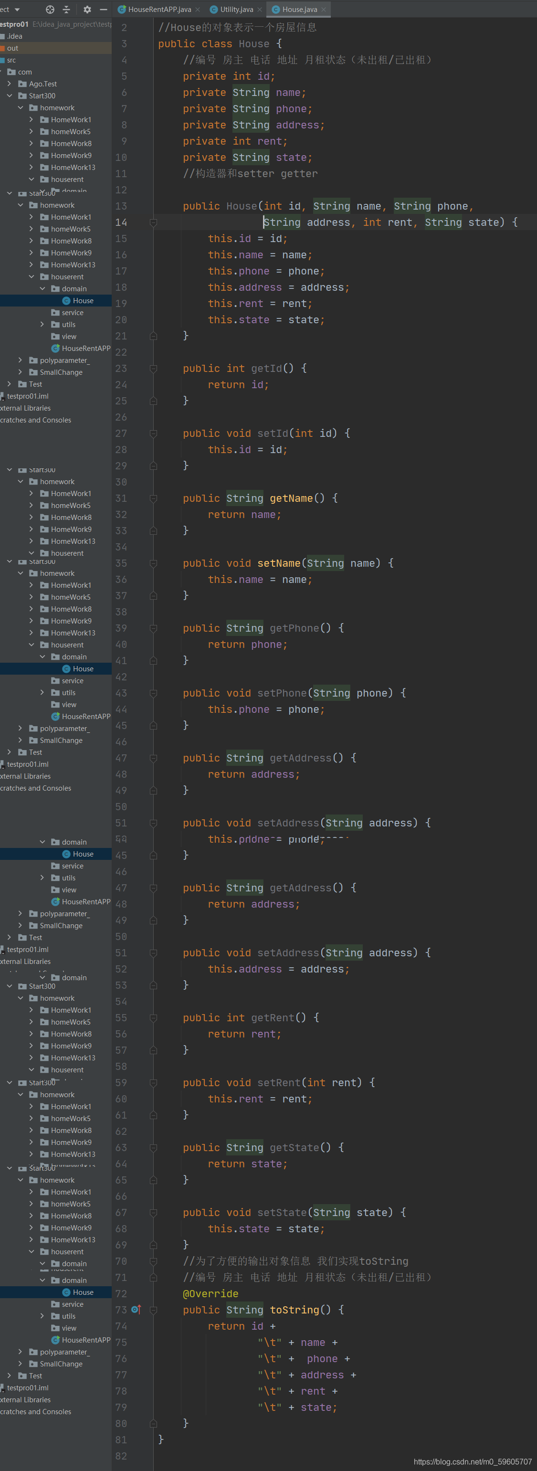Fold getState method at line 63
The width and height of the screenshot is (537, 1471).
153,1148
